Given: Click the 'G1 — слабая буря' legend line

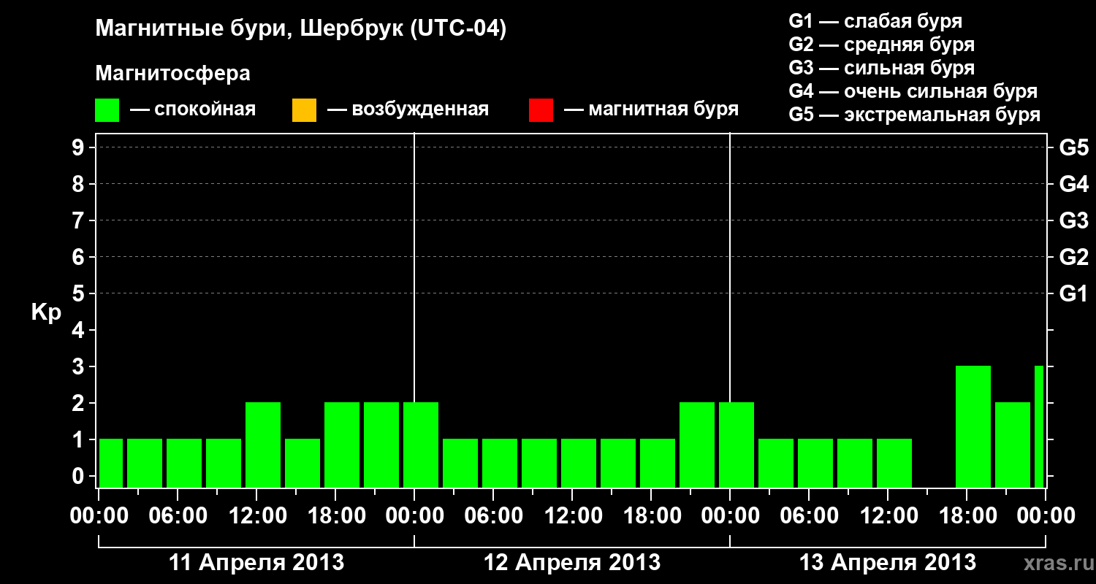Looking at the screenshot, I should pos(875,21).
